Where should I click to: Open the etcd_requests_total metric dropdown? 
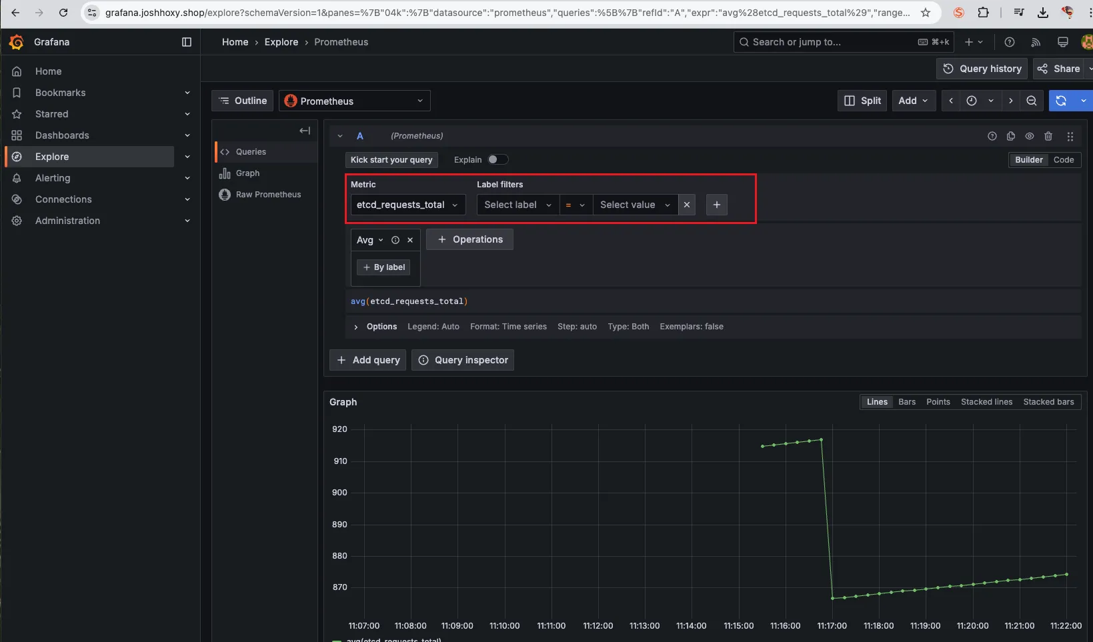click(408, 205)
